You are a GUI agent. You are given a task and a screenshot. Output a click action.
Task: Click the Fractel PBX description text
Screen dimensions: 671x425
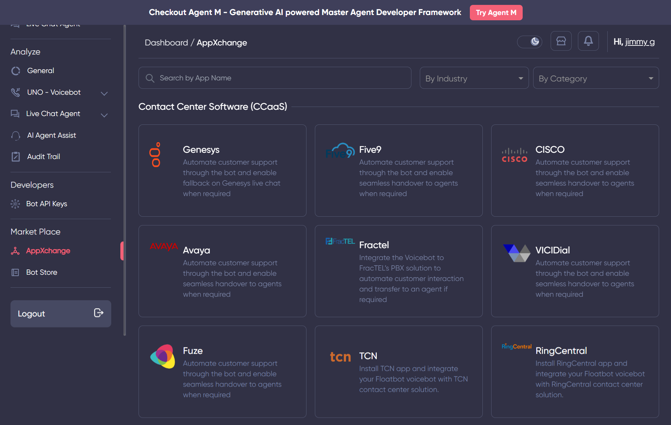411,279
